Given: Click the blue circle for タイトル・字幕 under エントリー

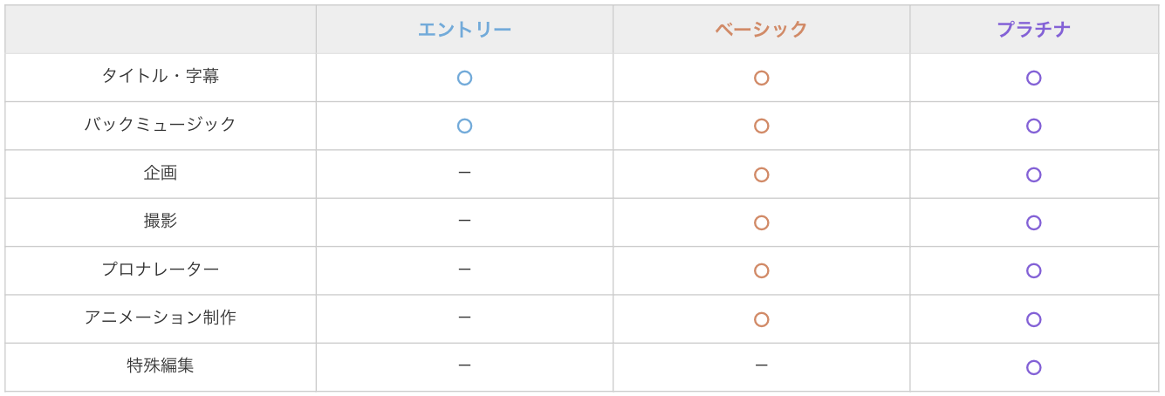Looking at the screenshot, I should [464, 78].
